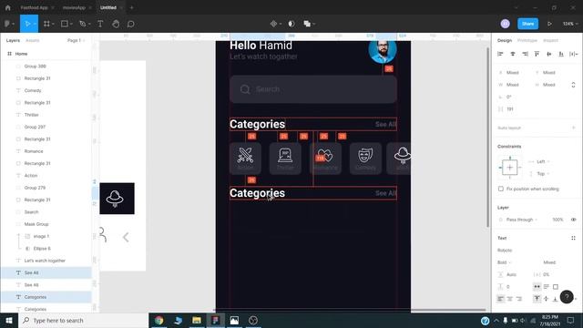Screen dimensions: 583x328
Task: Open the Distribute spacing dropdown icon
Action: coord(573,54)
